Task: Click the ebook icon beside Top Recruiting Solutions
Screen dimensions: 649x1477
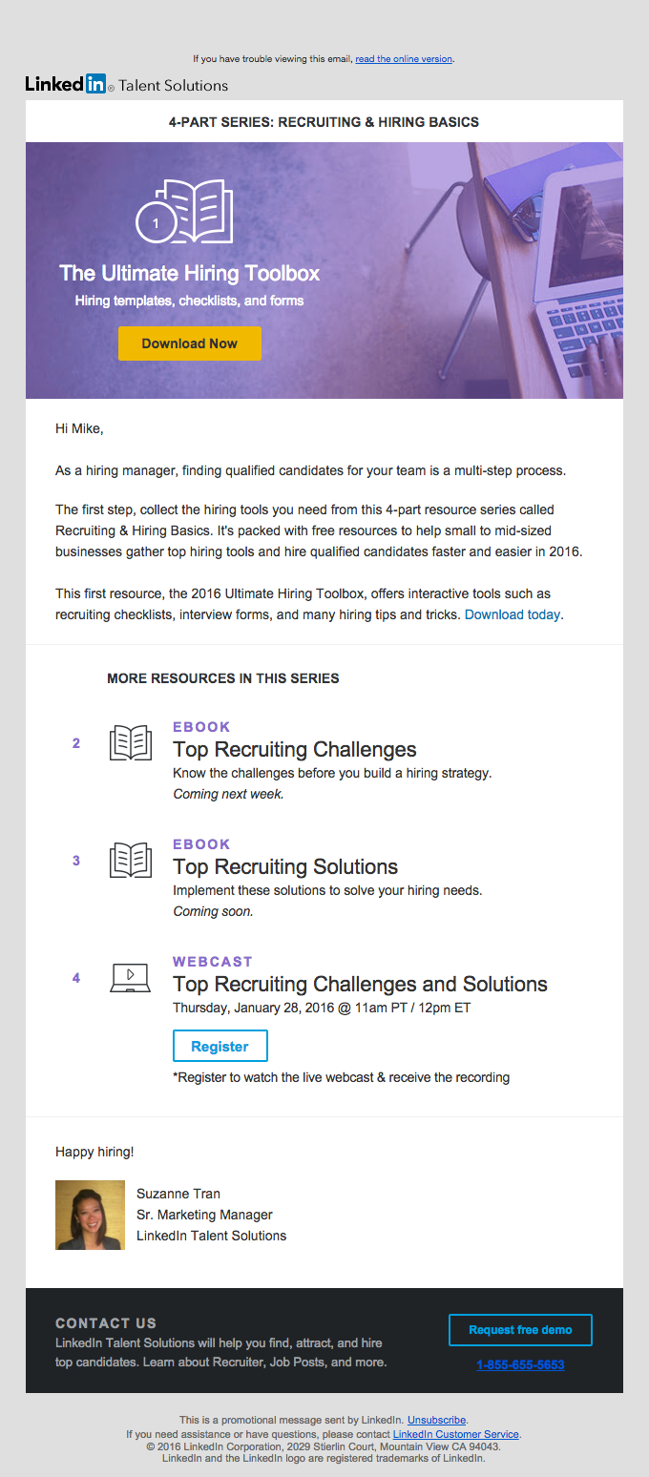Action: coord(131,861)
